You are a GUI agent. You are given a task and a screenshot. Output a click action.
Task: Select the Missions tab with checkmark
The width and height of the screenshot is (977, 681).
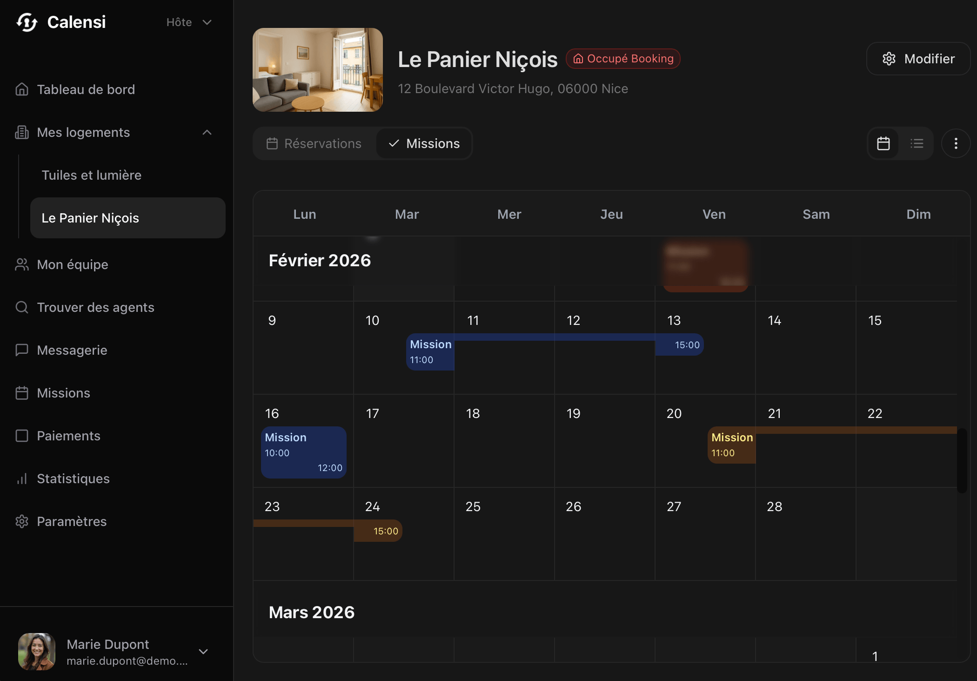(x=424, y=143)
